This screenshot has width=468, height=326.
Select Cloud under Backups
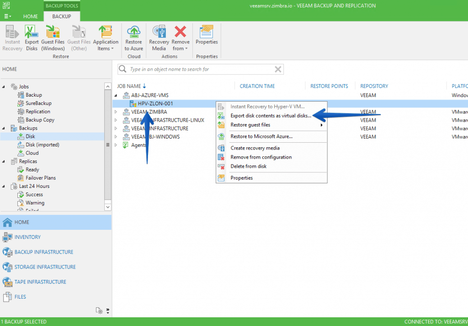click(x=32, y=153)
